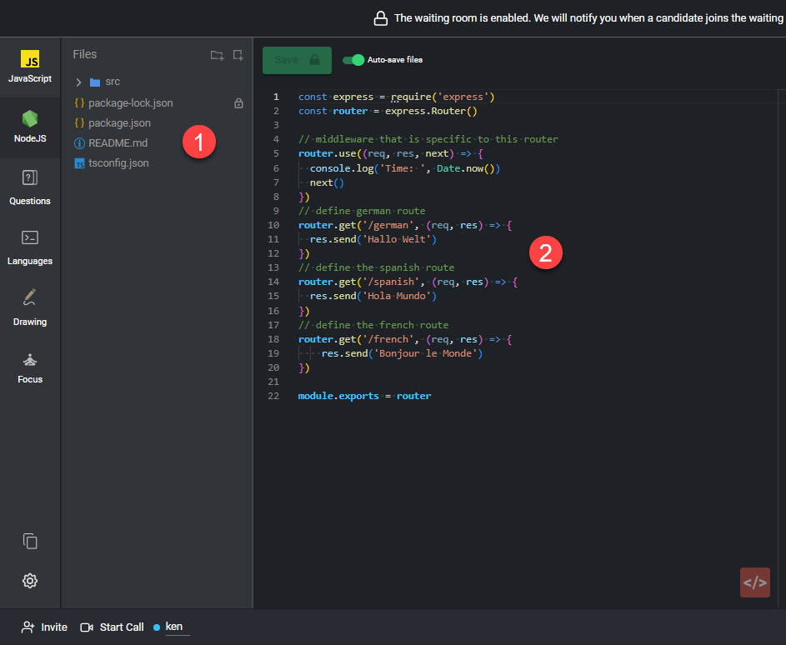Image resolution: width=786 pixels, height=645 pixels.
Task: Click Start Call button
Action: click(x=112, y=627)
